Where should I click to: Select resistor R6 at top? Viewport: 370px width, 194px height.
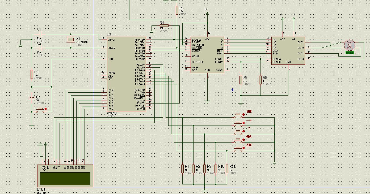pos(177,10)
